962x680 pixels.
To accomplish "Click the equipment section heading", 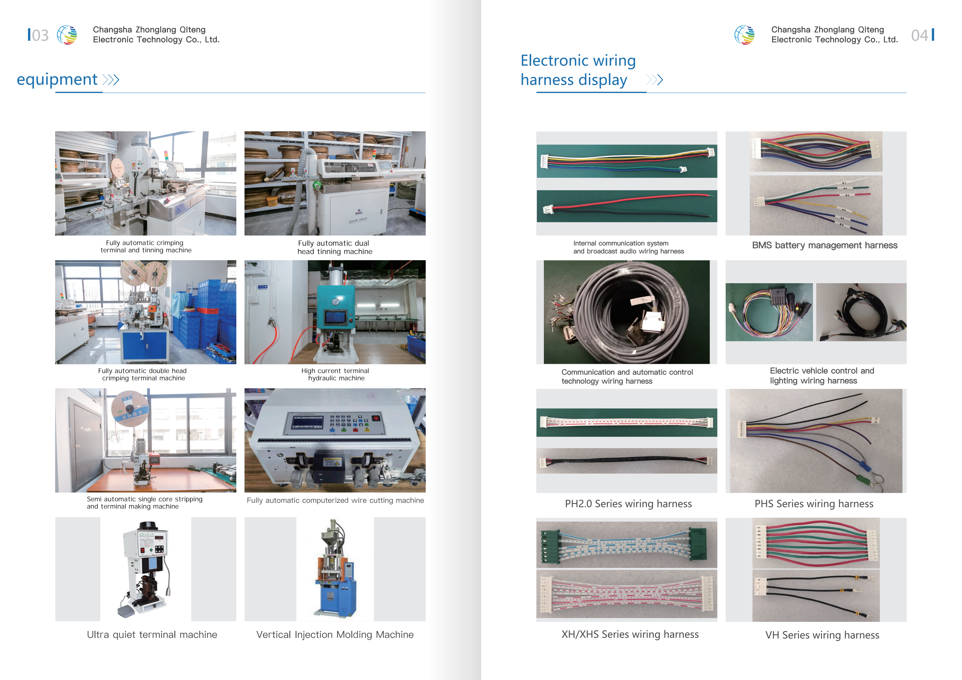I will pyautogui.click(x=57, y=80).
